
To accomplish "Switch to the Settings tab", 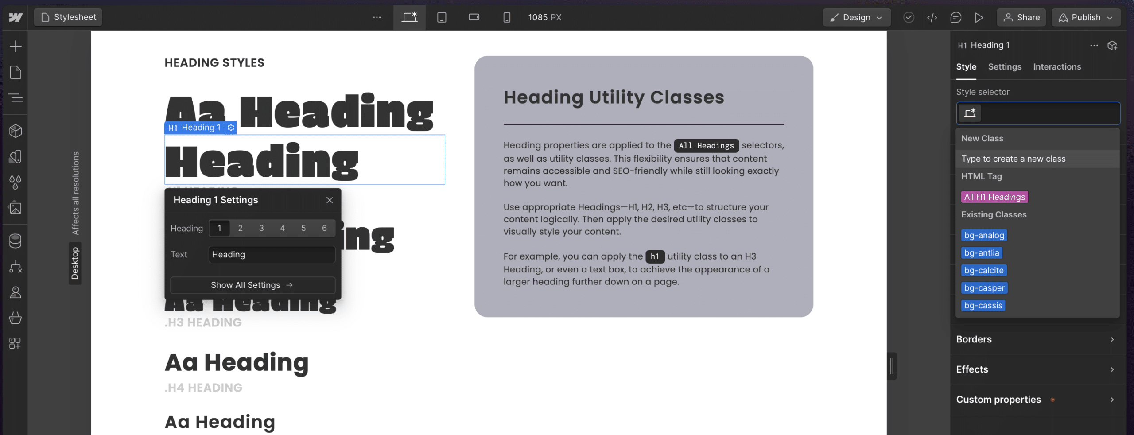I will [1005, 67].
